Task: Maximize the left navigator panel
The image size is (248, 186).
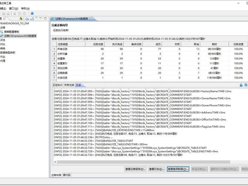Action: (x=45, y=18)
